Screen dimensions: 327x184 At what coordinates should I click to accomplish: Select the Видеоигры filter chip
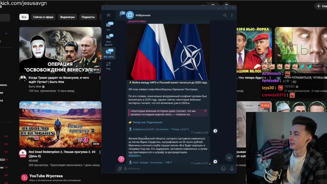pyautogui.click(x=67, y=17)
